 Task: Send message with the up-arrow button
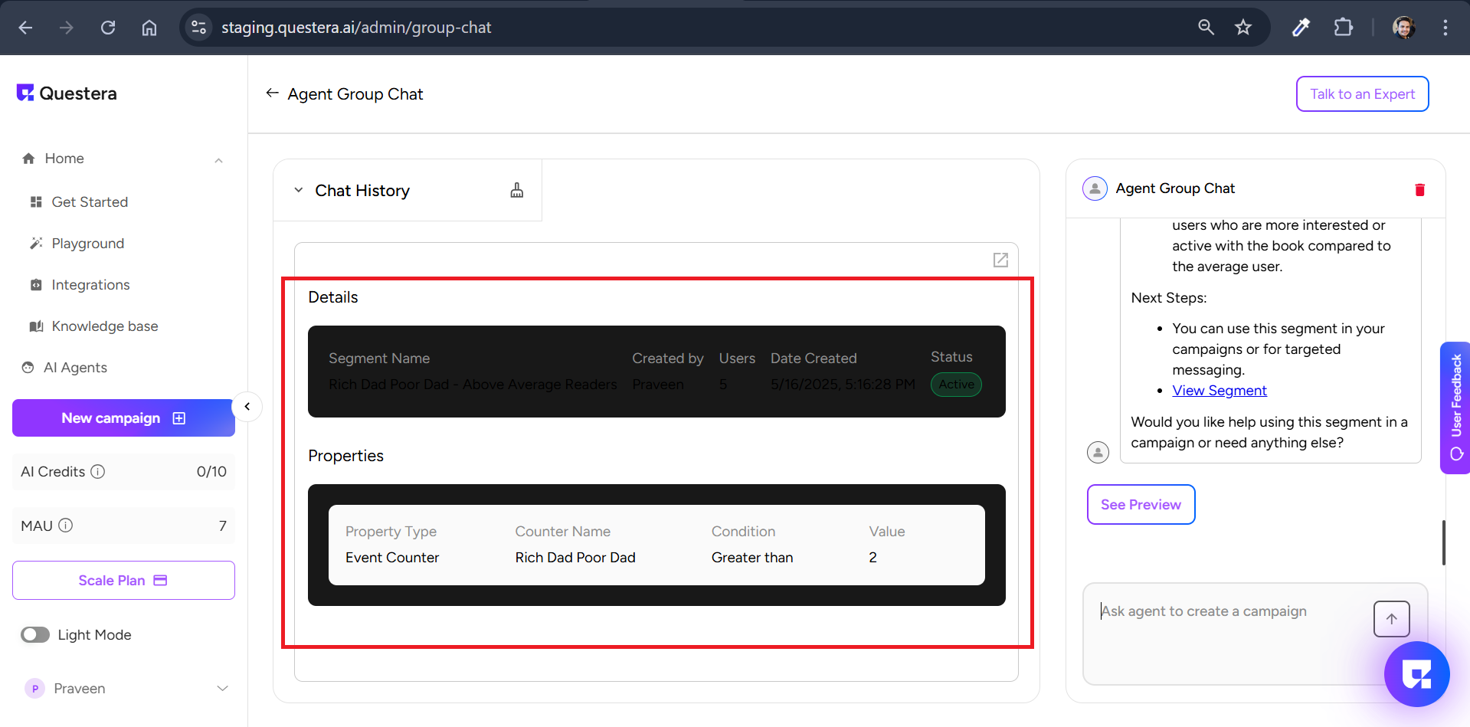click(x=1391, y=619)
